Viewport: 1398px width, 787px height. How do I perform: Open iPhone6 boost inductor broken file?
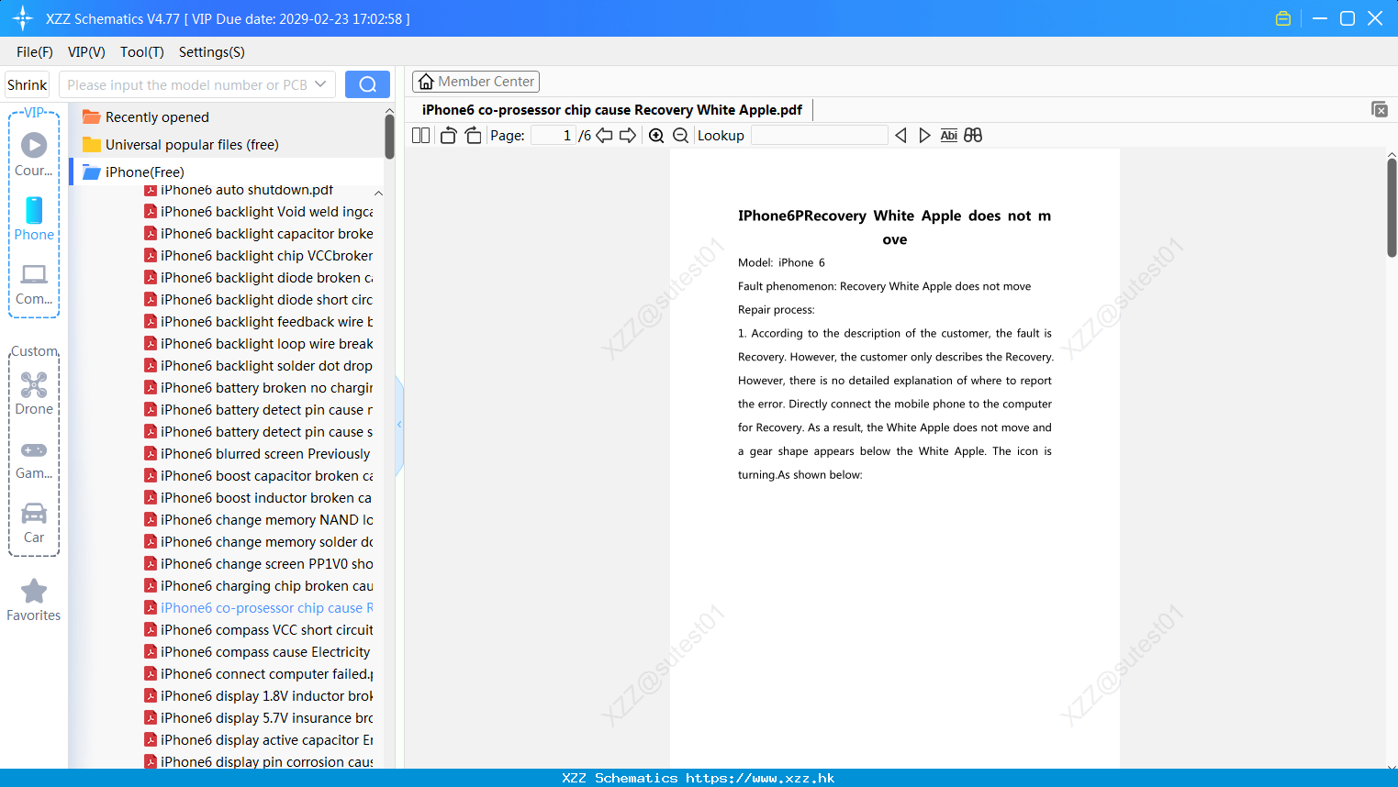click(259, 498)
